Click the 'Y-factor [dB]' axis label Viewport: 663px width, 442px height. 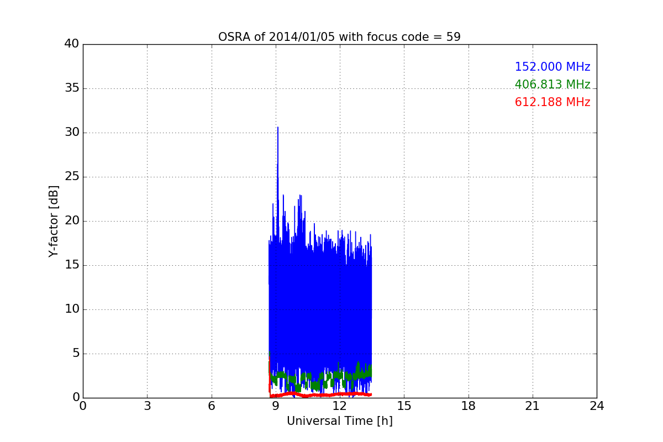[54, 221]
